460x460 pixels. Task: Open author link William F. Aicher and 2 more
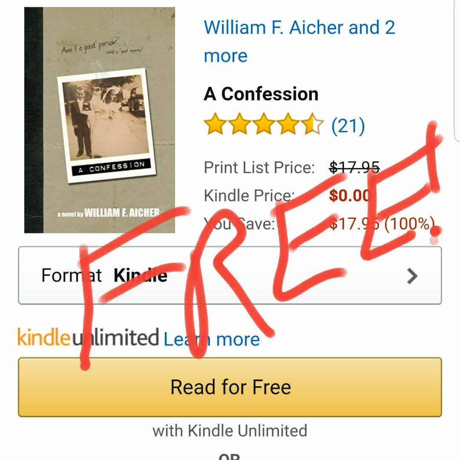click(x=299, y=41)
